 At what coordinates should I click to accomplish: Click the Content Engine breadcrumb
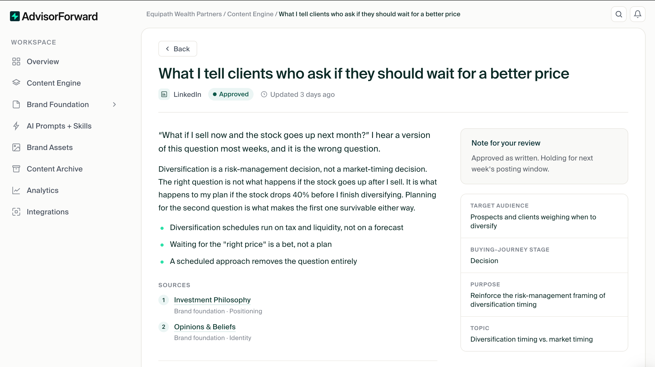click(x=250, y=14)
